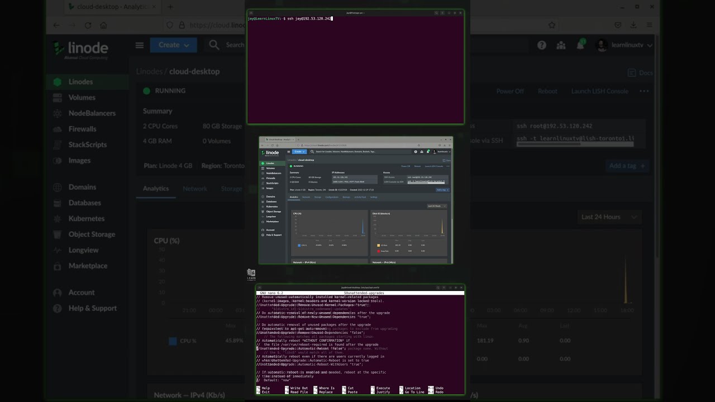Open the learnlinuxtv account dropdown
Screen dimensions: 715x402
point(624,45)
